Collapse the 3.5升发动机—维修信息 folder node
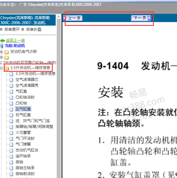The height and width of the screenshot is (178, 177). click(1, 68)
